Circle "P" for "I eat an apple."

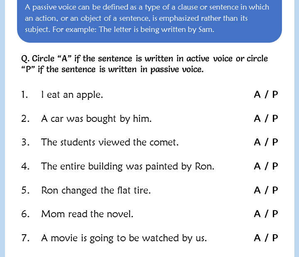tap(274, 95)
